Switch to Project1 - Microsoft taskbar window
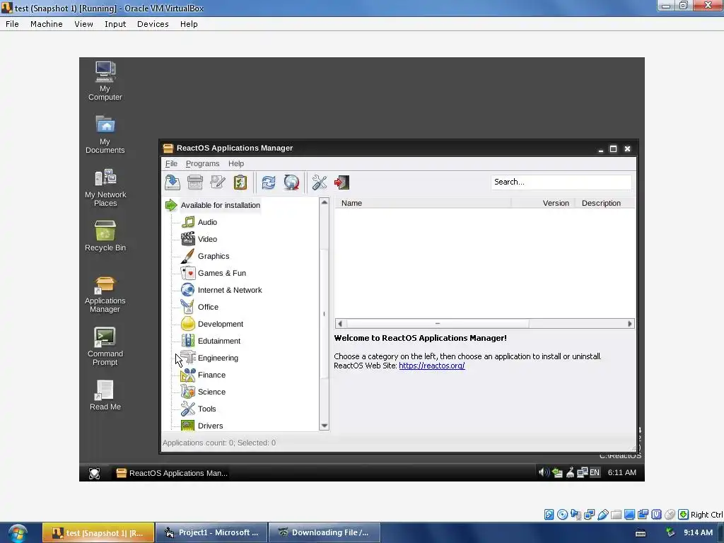The image size is (724, 543). [211, 532]
